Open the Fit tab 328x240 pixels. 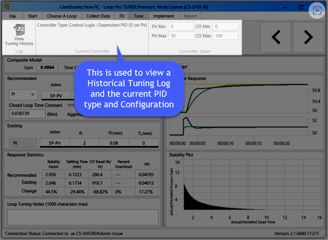121,16
